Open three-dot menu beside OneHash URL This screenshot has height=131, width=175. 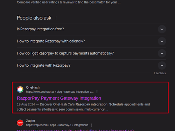tap(97, 92)
